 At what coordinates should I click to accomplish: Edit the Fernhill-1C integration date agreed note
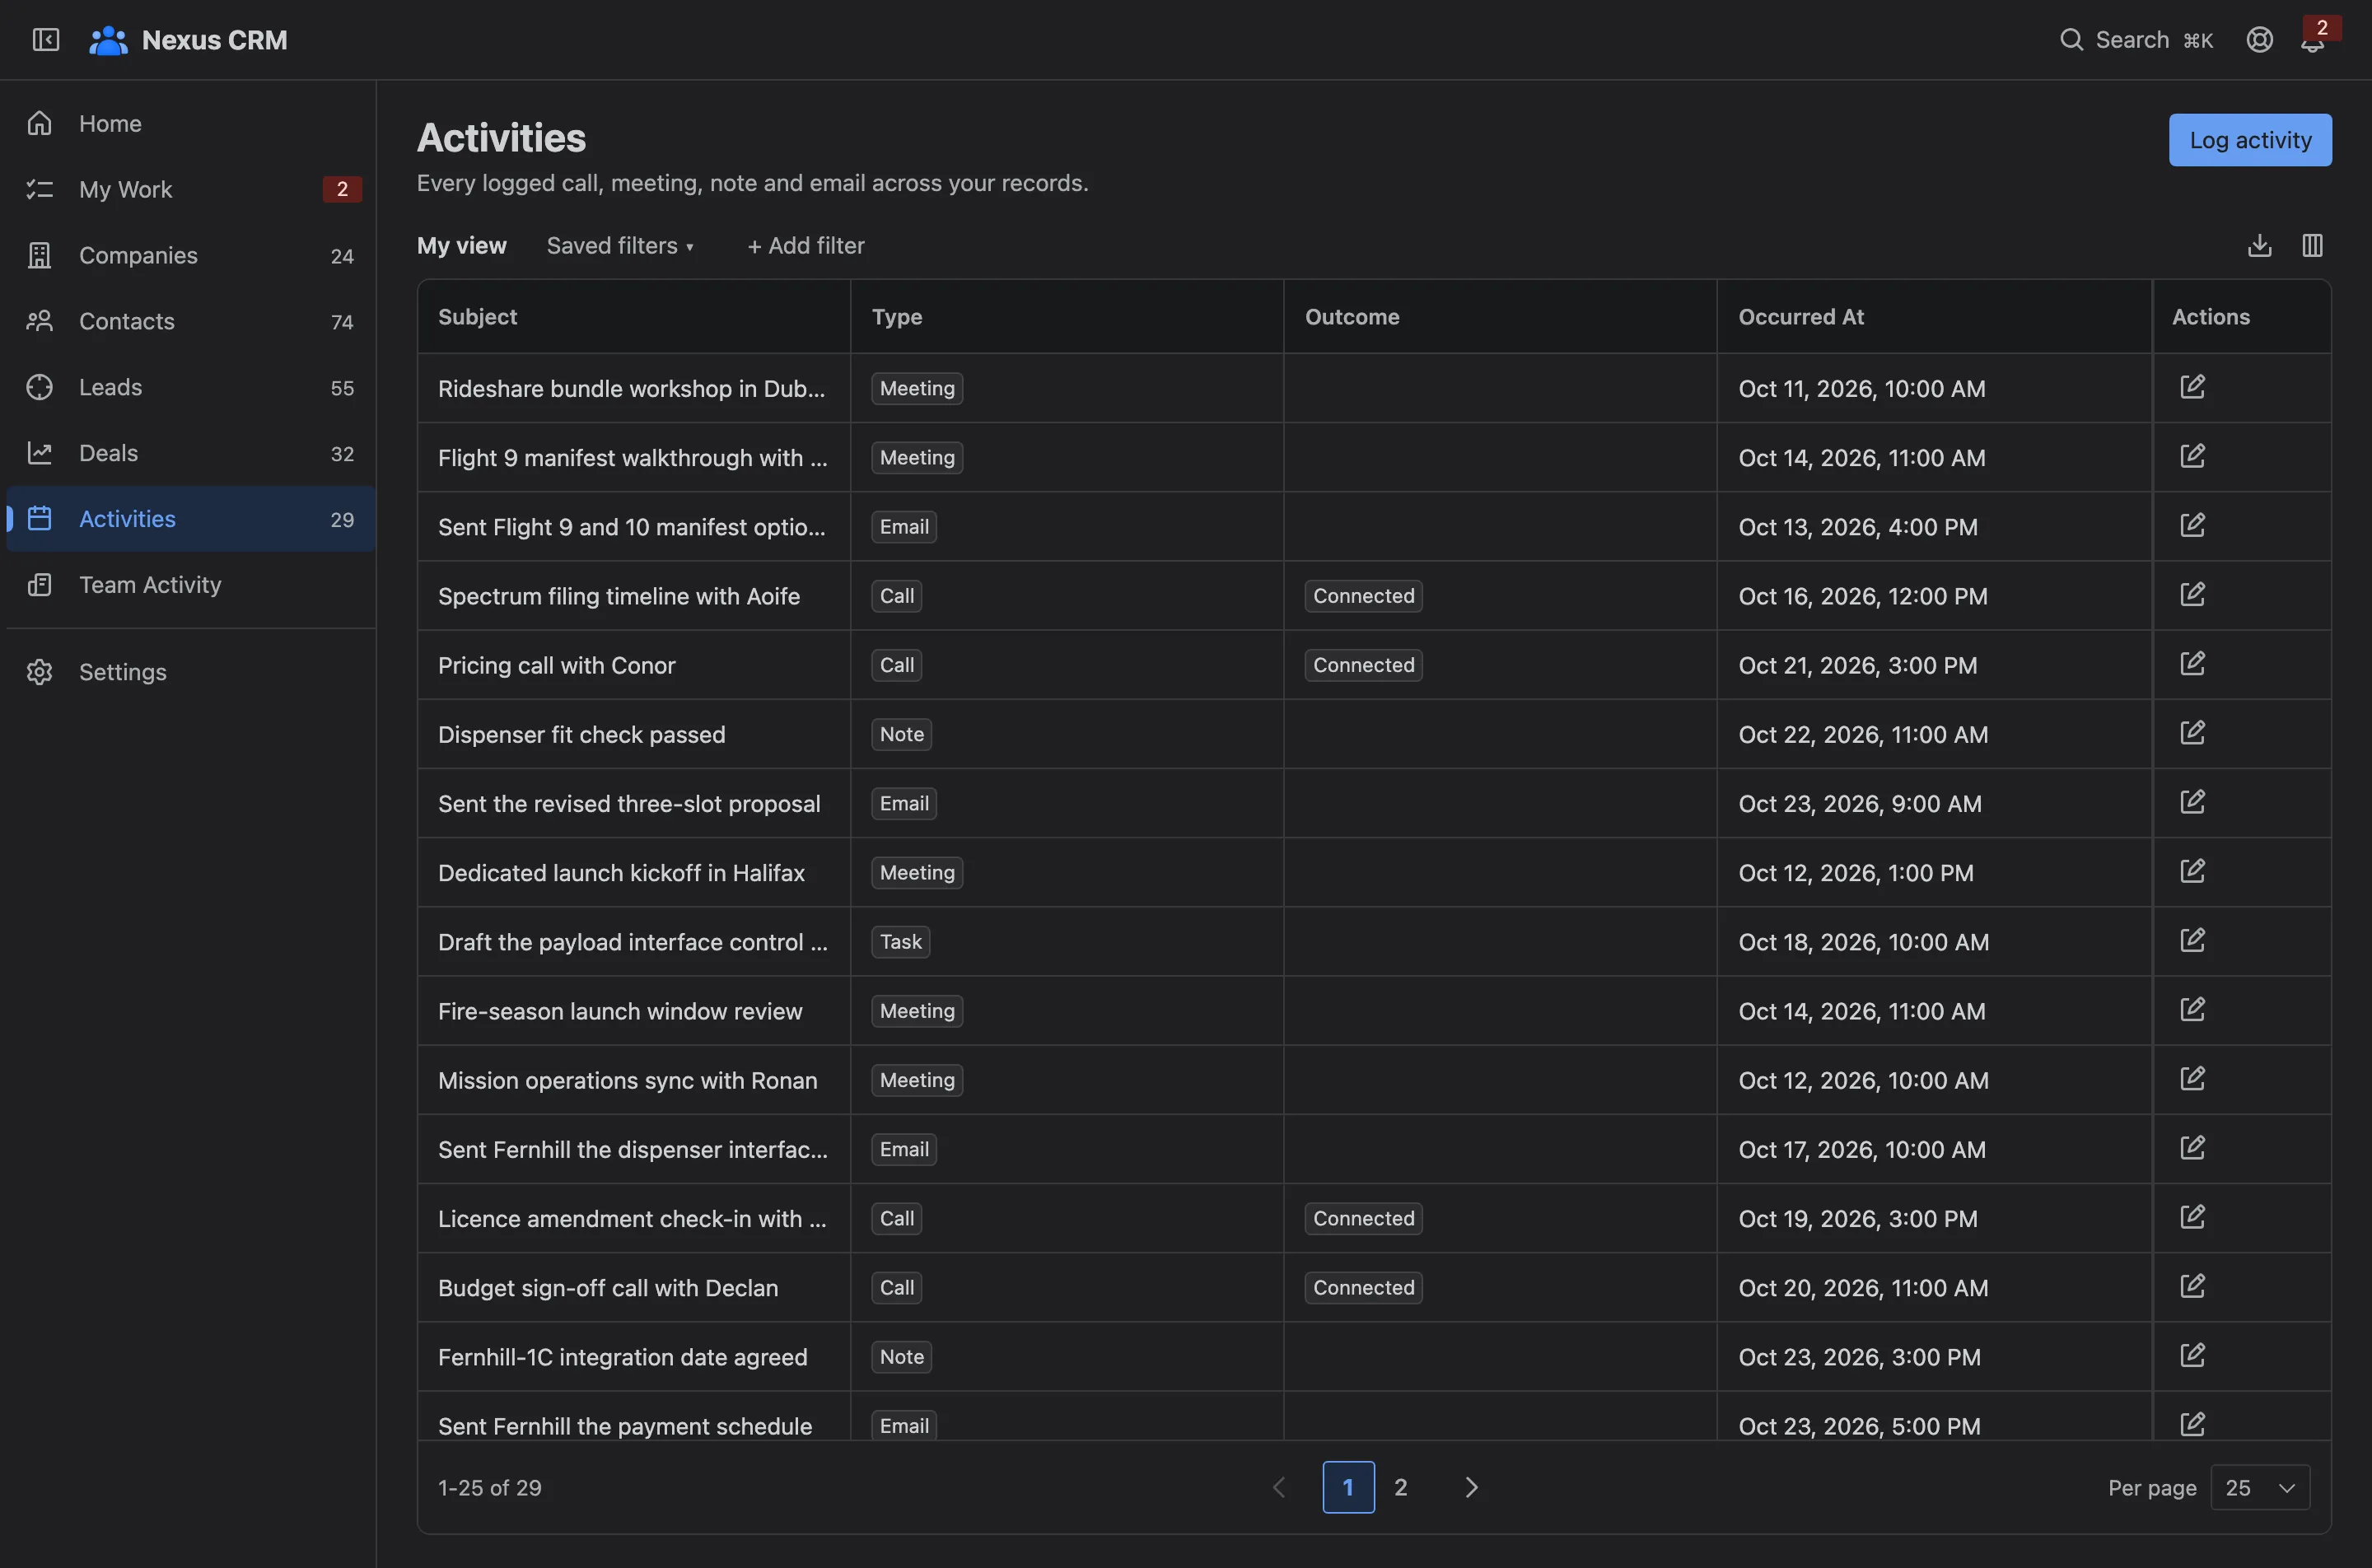(2192, 1355)
